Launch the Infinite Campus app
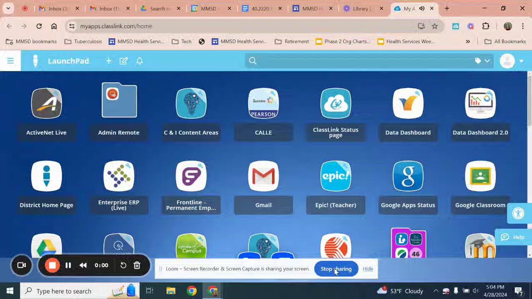532x299 pixels. (x=191, y=246)
